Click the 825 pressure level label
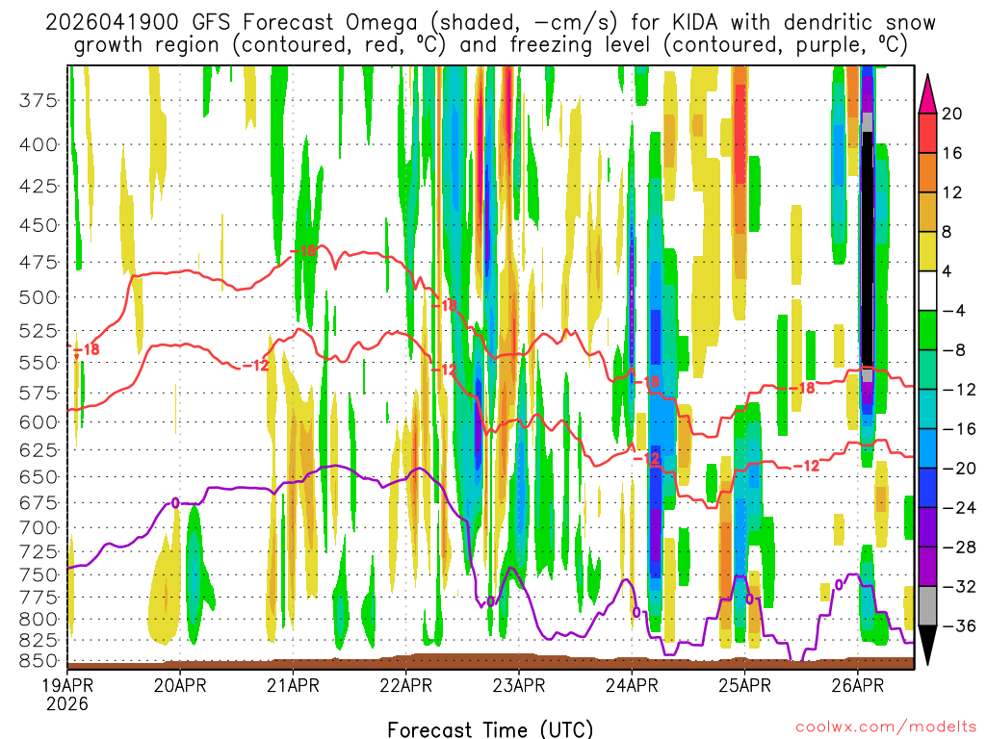 (x=39, y=640)
